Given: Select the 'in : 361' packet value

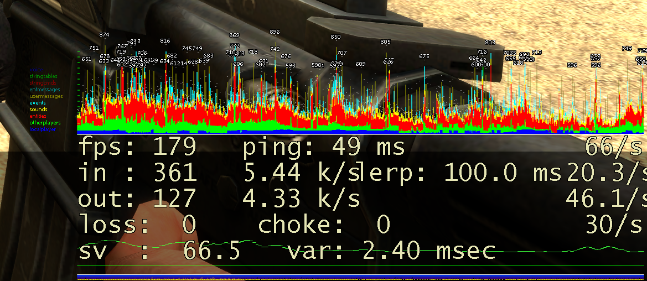Looking at the screenshot, I should [x=137, y=173].
